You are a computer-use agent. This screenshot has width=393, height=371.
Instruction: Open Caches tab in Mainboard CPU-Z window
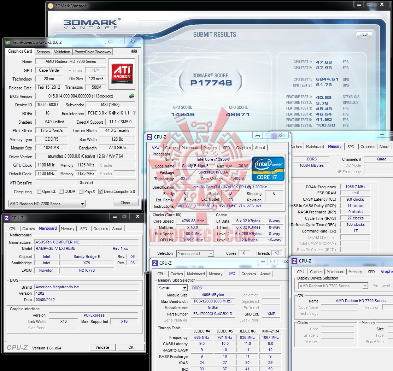[29, 229]
